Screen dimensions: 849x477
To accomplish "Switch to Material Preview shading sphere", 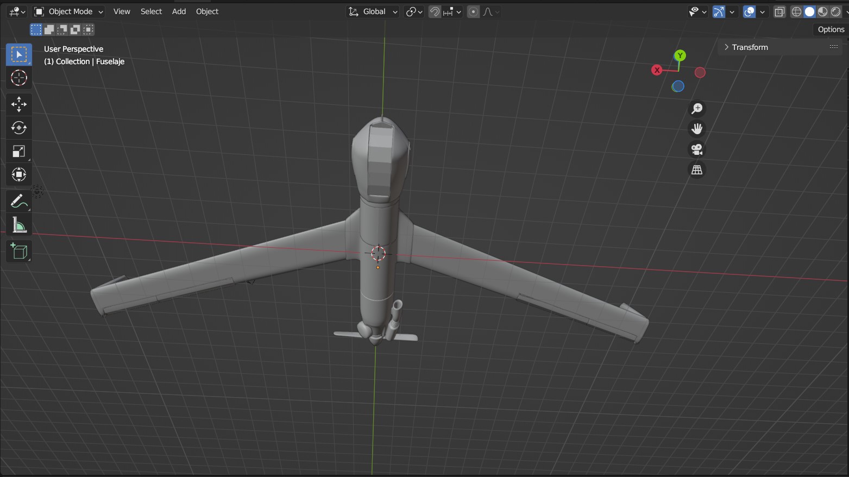I will pyautogui.click(x=822, y=11).
